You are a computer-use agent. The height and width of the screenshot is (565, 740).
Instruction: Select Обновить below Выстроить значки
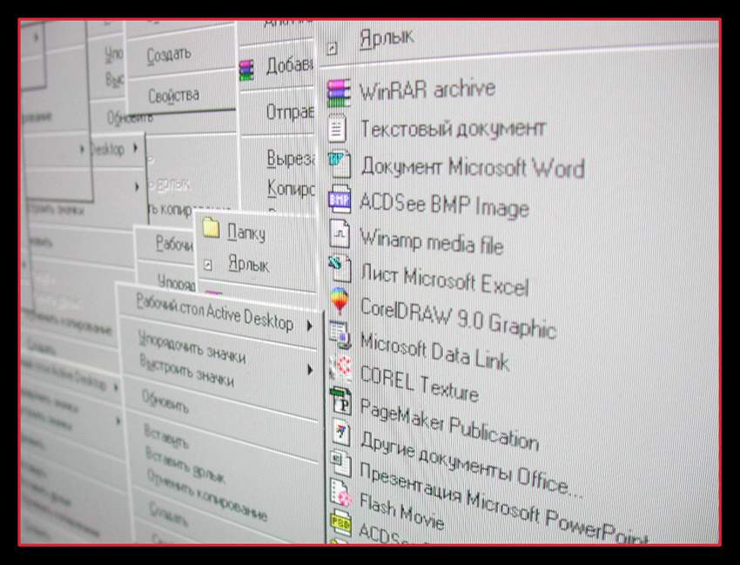165,403
